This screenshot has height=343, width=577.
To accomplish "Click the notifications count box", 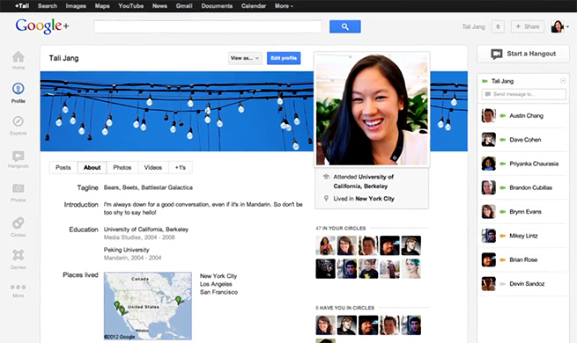I will coord(498,26).
